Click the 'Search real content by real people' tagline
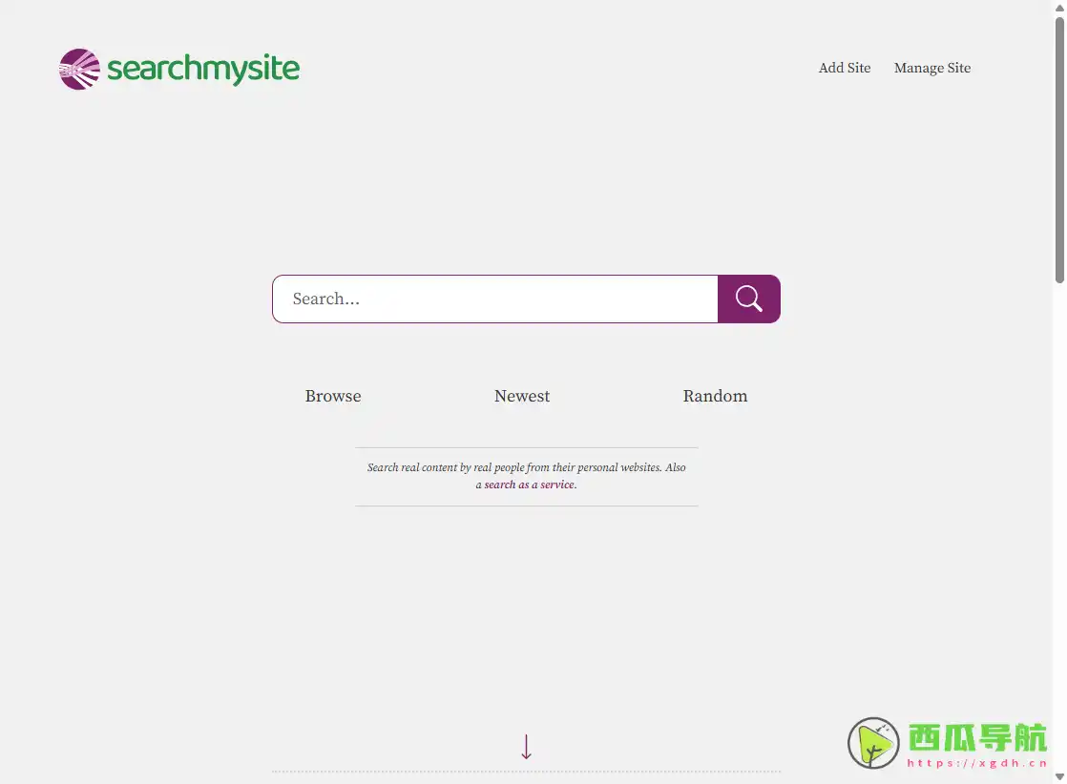1067x784 pixels. coord(526,467)
